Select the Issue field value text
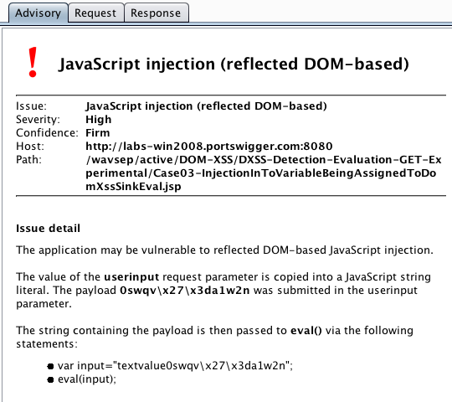 click(x=206, y=106)
